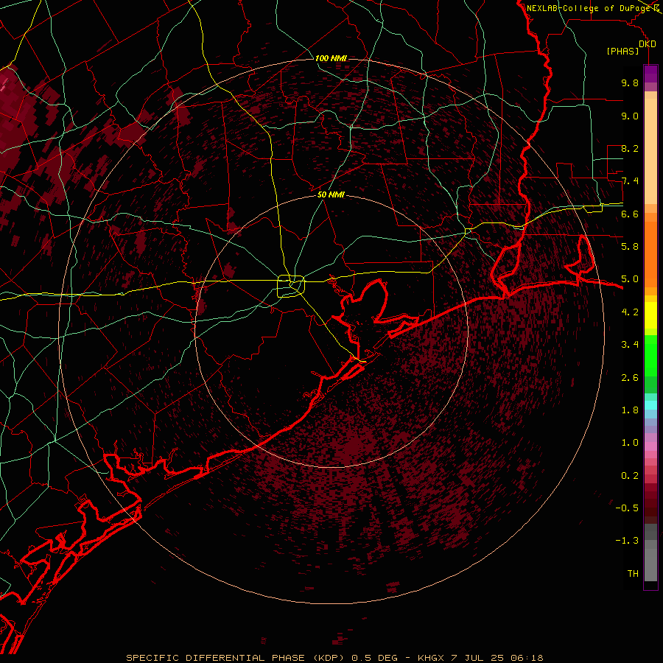The height and width of the screenshot is (663, 663).
Task: Select the 7.4 legend value
Action: [x=630, y=181]
